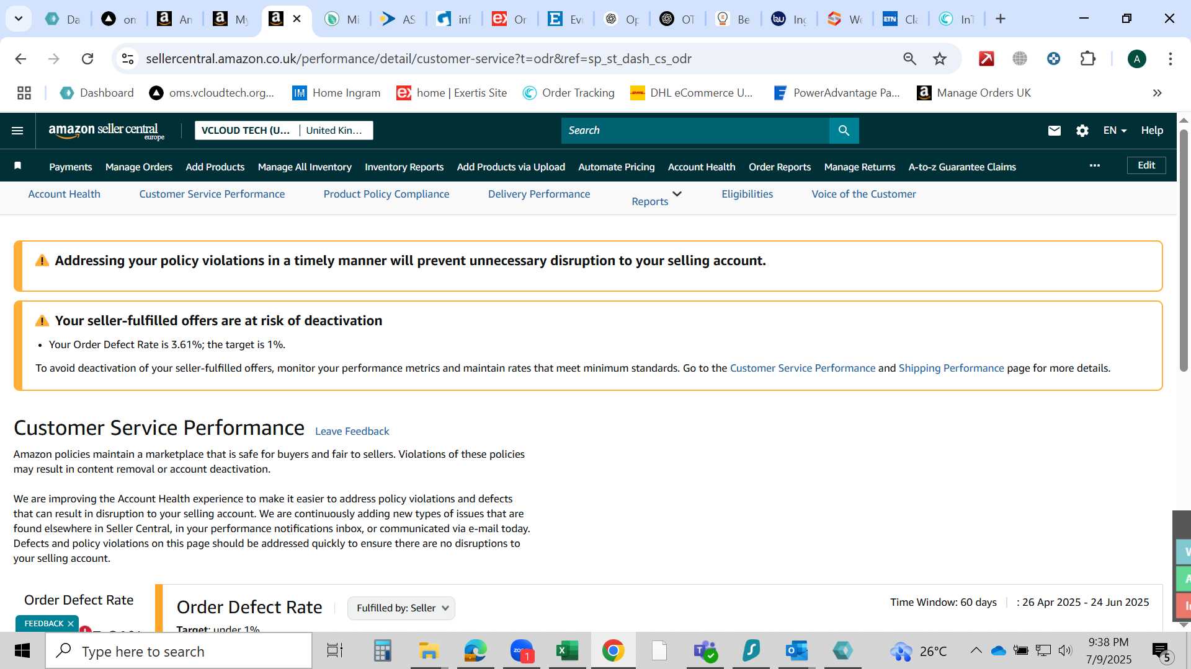This screenshot has width=1191, height=669.
Task: Open Manage Orders in the nav bar
Action: pyautogui.click(x=139, y=167)
